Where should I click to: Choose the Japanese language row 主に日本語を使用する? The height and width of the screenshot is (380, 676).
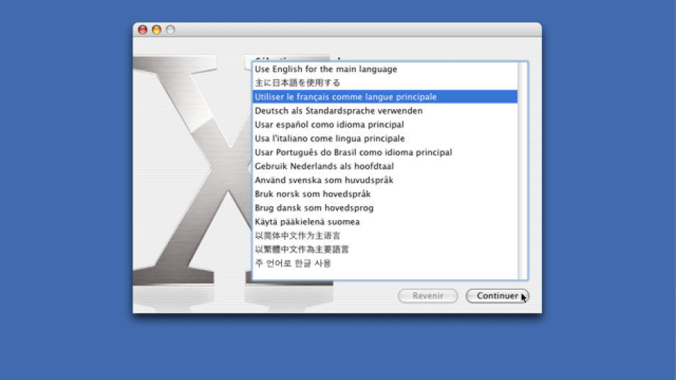(x=385, y=83)
